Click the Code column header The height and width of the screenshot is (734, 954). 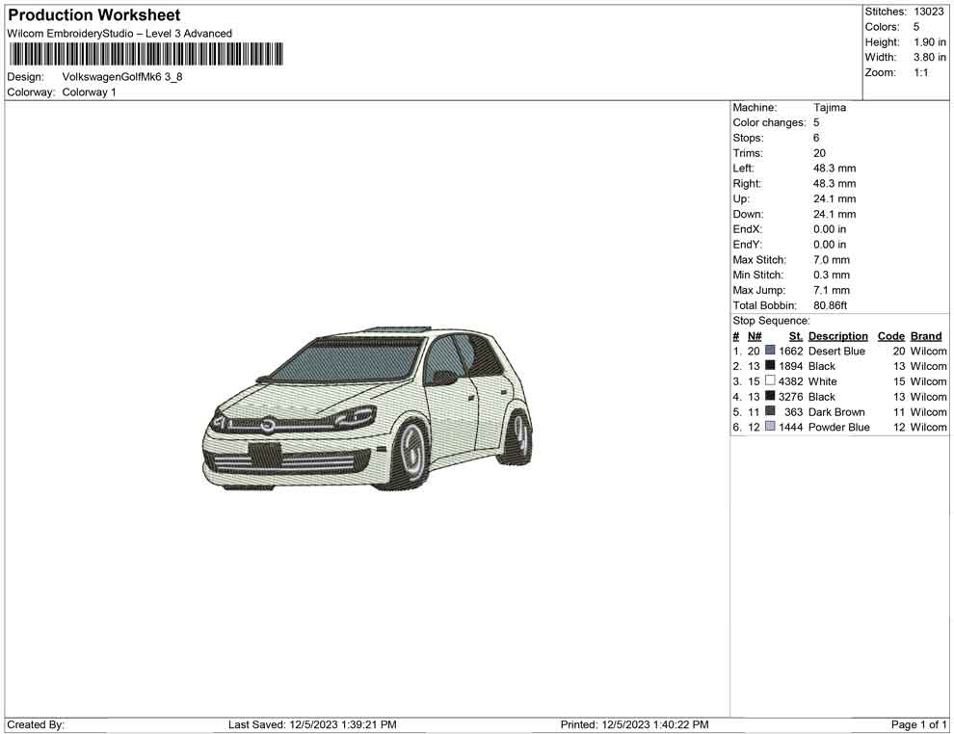(x=890, y=335)
